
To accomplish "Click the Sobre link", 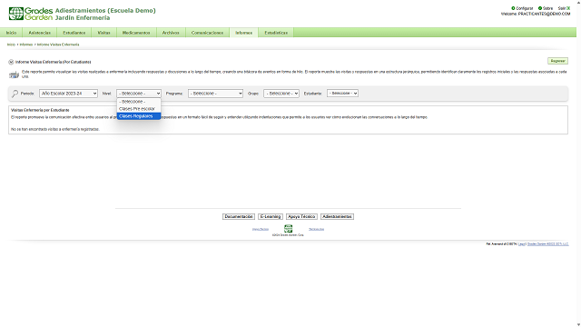I will 547,8.
